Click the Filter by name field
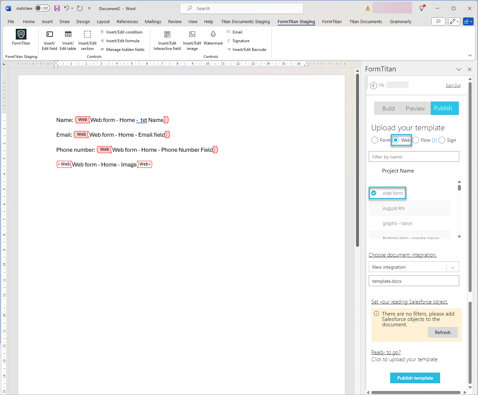The image size is (478, 395). (x=414, y=156)
